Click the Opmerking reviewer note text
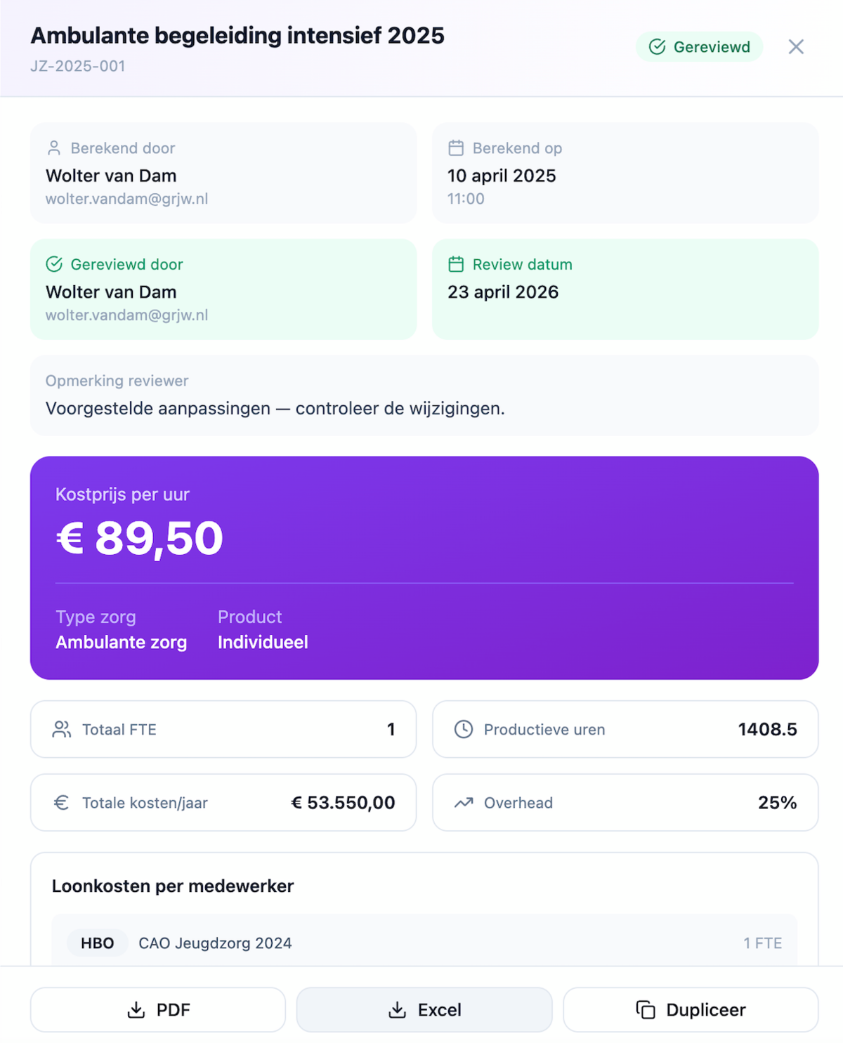 [x=275, y=408]
